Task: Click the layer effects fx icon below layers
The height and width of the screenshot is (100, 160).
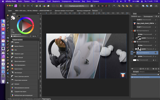Action: click(146, 69)
